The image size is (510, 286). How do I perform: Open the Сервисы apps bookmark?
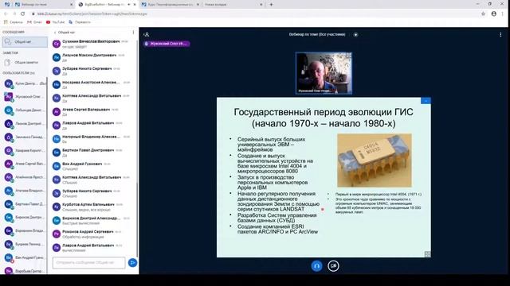click(14, 22)
